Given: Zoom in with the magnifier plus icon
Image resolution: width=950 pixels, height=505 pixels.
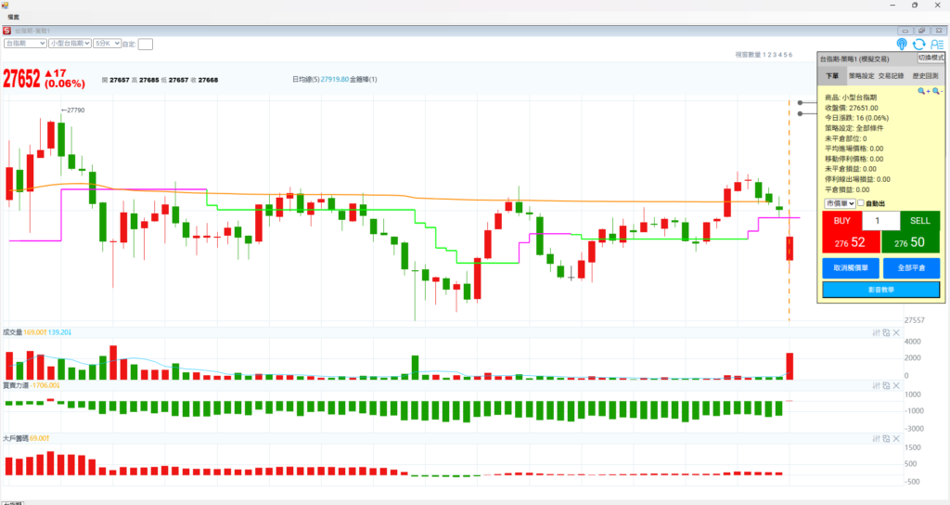Looking at the screenshot, I should pyautogui.click(x=923, y=91).
